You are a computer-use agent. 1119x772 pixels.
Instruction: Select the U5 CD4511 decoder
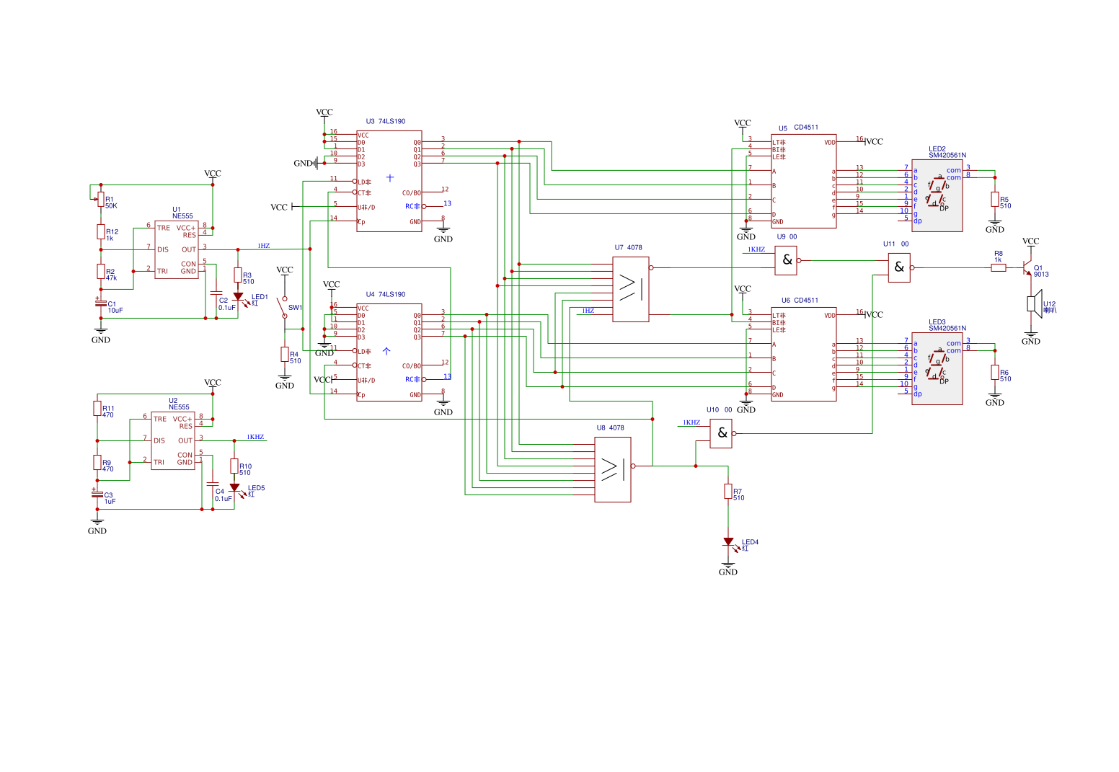coord(803,181)
